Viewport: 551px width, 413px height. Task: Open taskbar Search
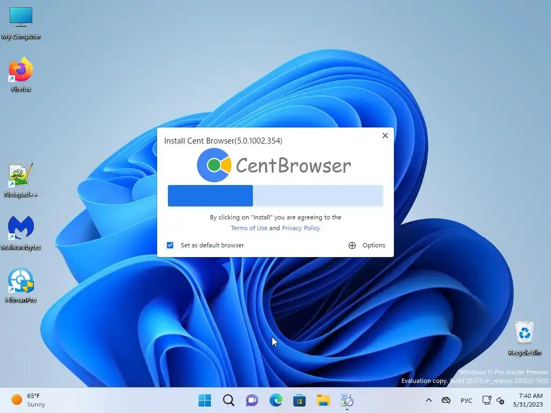coord(228,400)
